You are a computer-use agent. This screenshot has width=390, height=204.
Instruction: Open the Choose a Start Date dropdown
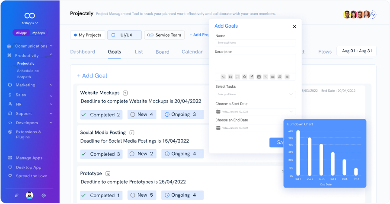255,112
